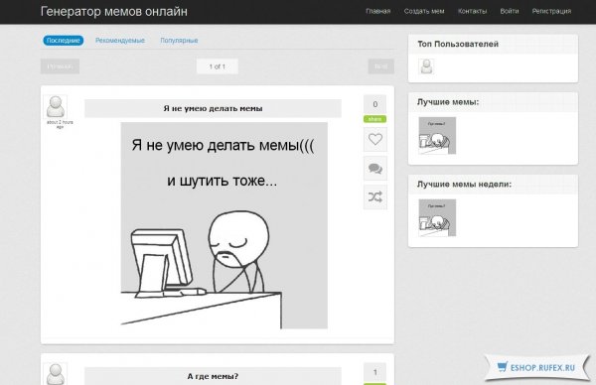Screen dimensions: 596x385
Task: Open thumbnail under Лучшие мемы недели
Action: point(437,217)
